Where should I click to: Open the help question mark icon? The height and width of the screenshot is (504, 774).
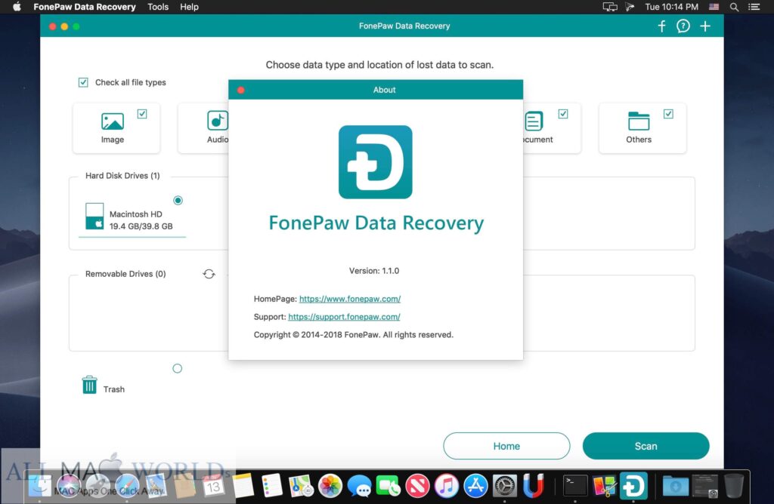tap(683, 26)
